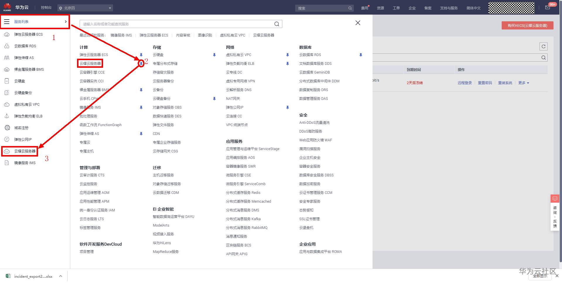Click the hamburger service list icon
The width and height of the screenshot is (562, 283).
(7, 22)
